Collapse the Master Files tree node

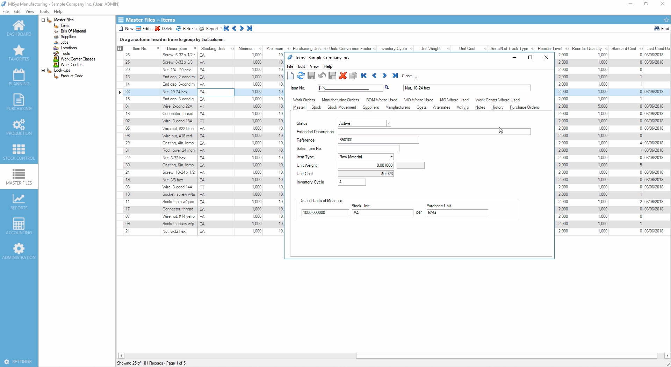tap(43, 20)
